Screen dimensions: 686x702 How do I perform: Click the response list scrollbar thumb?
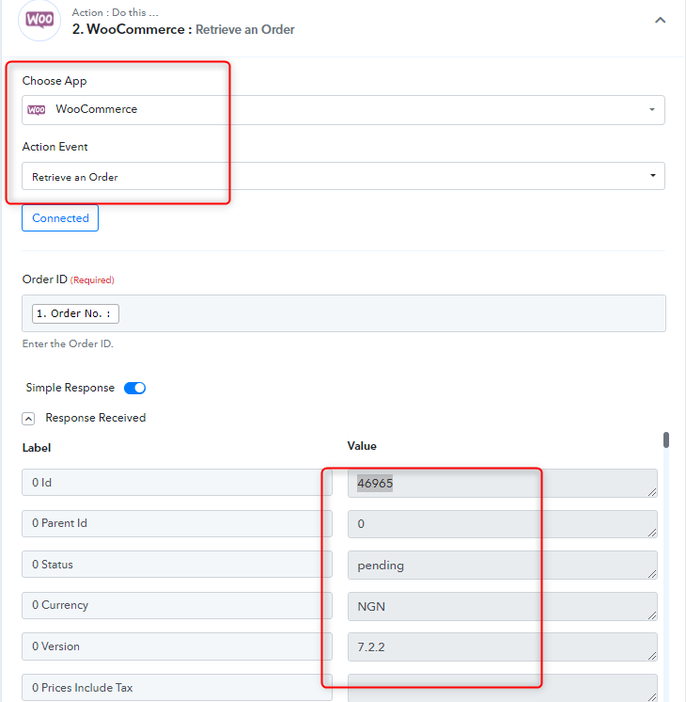click(x=666, y=439)
